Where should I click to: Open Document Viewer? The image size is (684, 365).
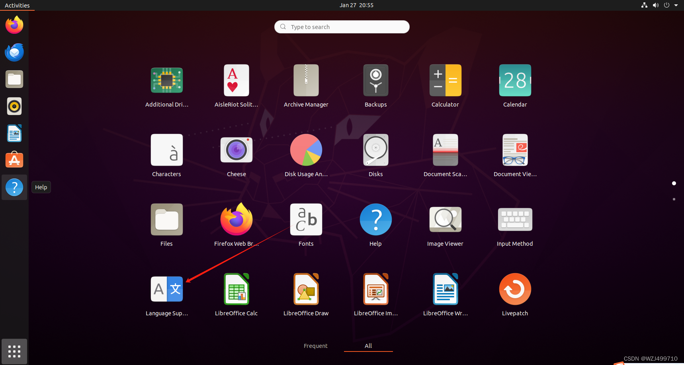[x=515, y=150]
